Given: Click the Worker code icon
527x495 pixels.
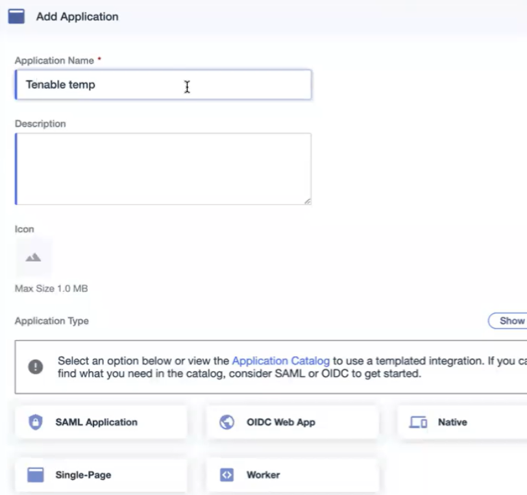Looking at the screenshot, I should pyautogui.click(x=227, y=475).
